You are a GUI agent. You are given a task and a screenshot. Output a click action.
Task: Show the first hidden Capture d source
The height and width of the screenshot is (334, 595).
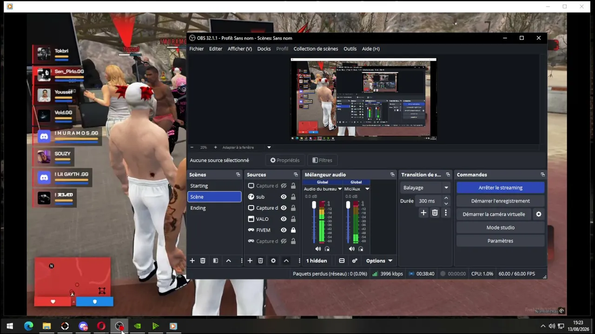284,186
